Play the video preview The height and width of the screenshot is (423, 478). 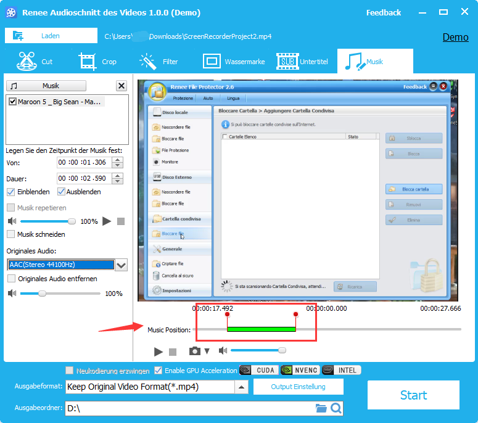tap(159, 351)
